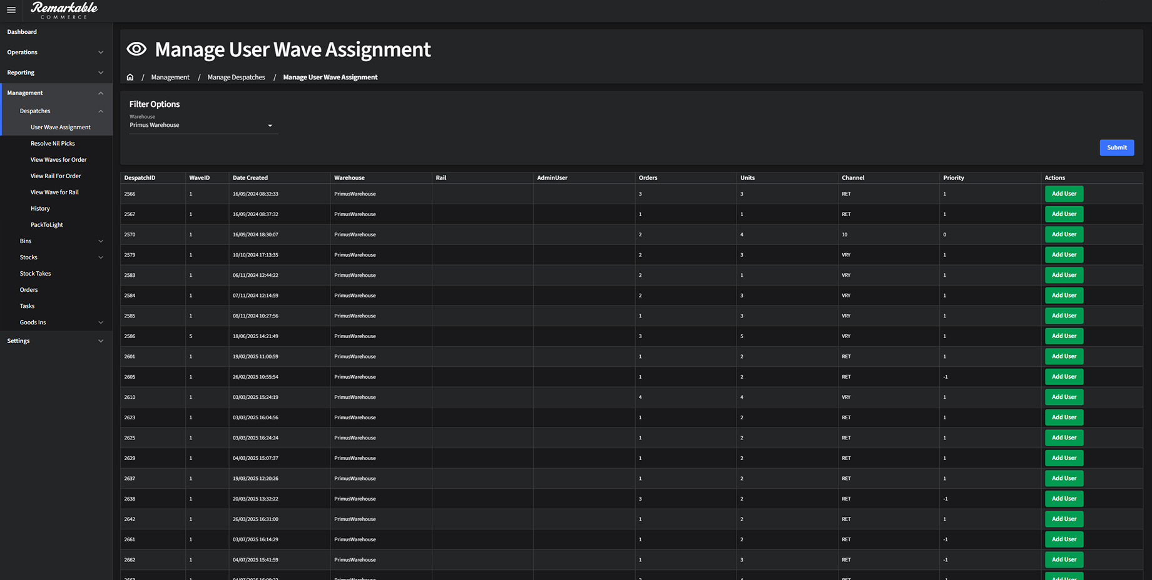The height and width of the screenshot is (580, 1152).
Task: Open View Rail For Order
Action: [x=56, y=176]
